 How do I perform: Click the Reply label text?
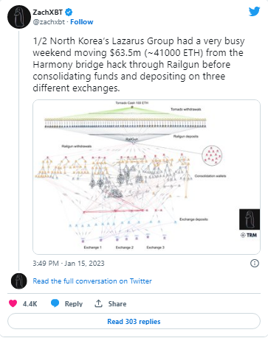pos(74,303)
